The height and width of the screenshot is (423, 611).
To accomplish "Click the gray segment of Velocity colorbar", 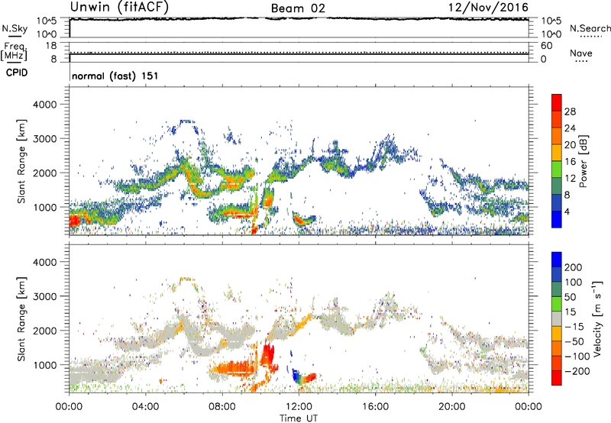I will (x=557, y=319).
